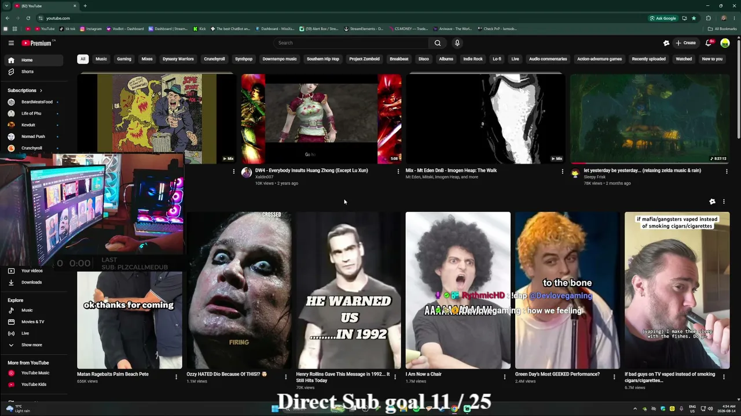741x416 pixels.
Task: Open the Chrome tab search dropdown
Action: (x=6, y=6)
